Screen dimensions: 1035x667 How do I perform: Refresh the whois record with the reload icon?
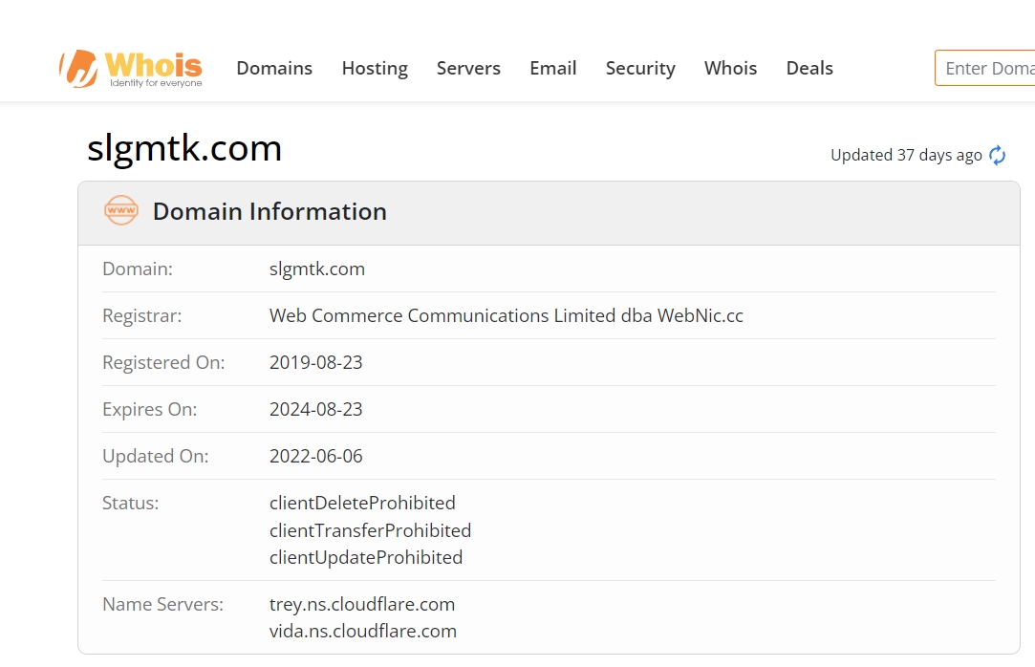pyautogui.click(x=998, y=156)
